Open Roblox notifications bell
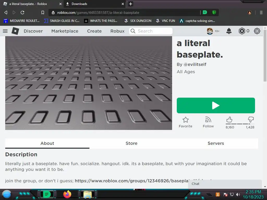Viewport: 267px width, 200px height. coord(229,31)
